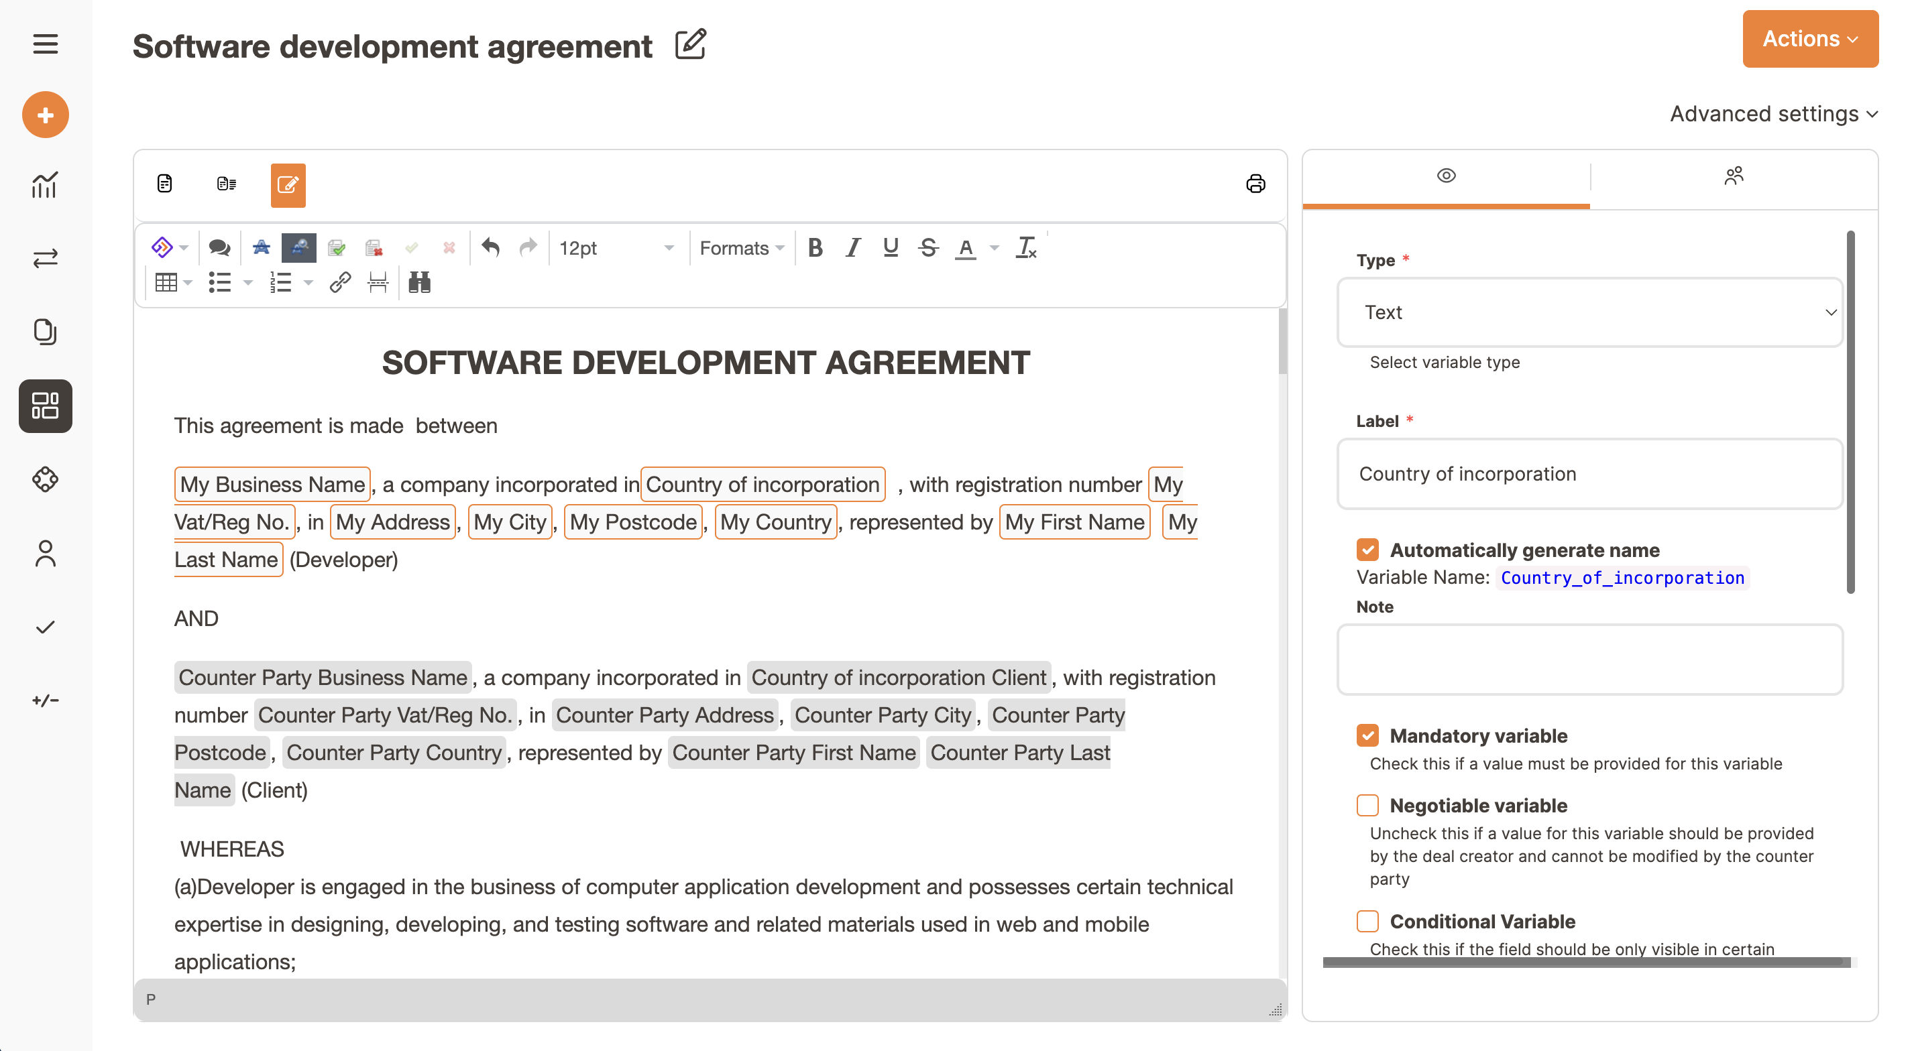The image size is (1914, 1051).
Task: Enable the Negotiable variable checkbox
Action: click(1368, 805)
